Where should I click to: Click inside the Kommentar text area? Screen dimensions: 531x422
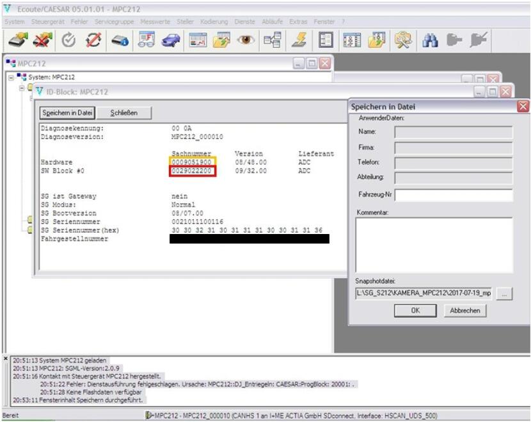(434, 245)
